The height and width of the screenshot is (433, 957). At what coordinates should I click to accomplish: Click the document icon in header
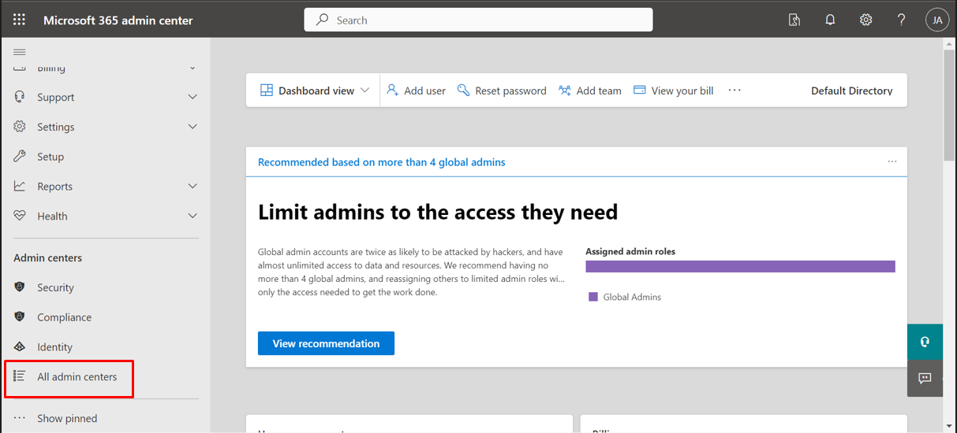point(794,20)
